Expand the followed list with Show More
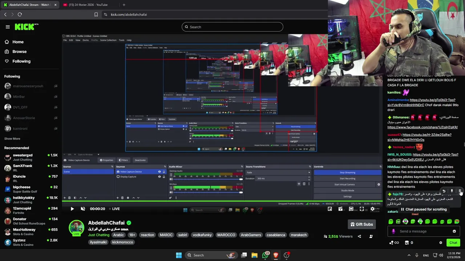The height and width of the screenshot is (261, 465). coord(12,138)
